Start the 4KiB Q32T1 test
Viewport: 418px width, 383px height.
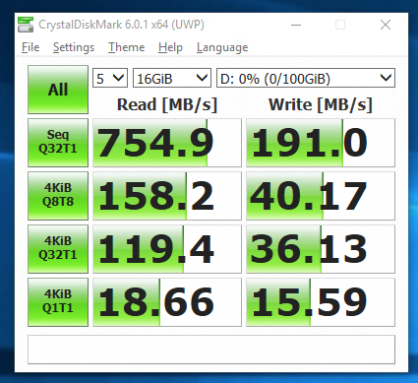coord(58,249)
